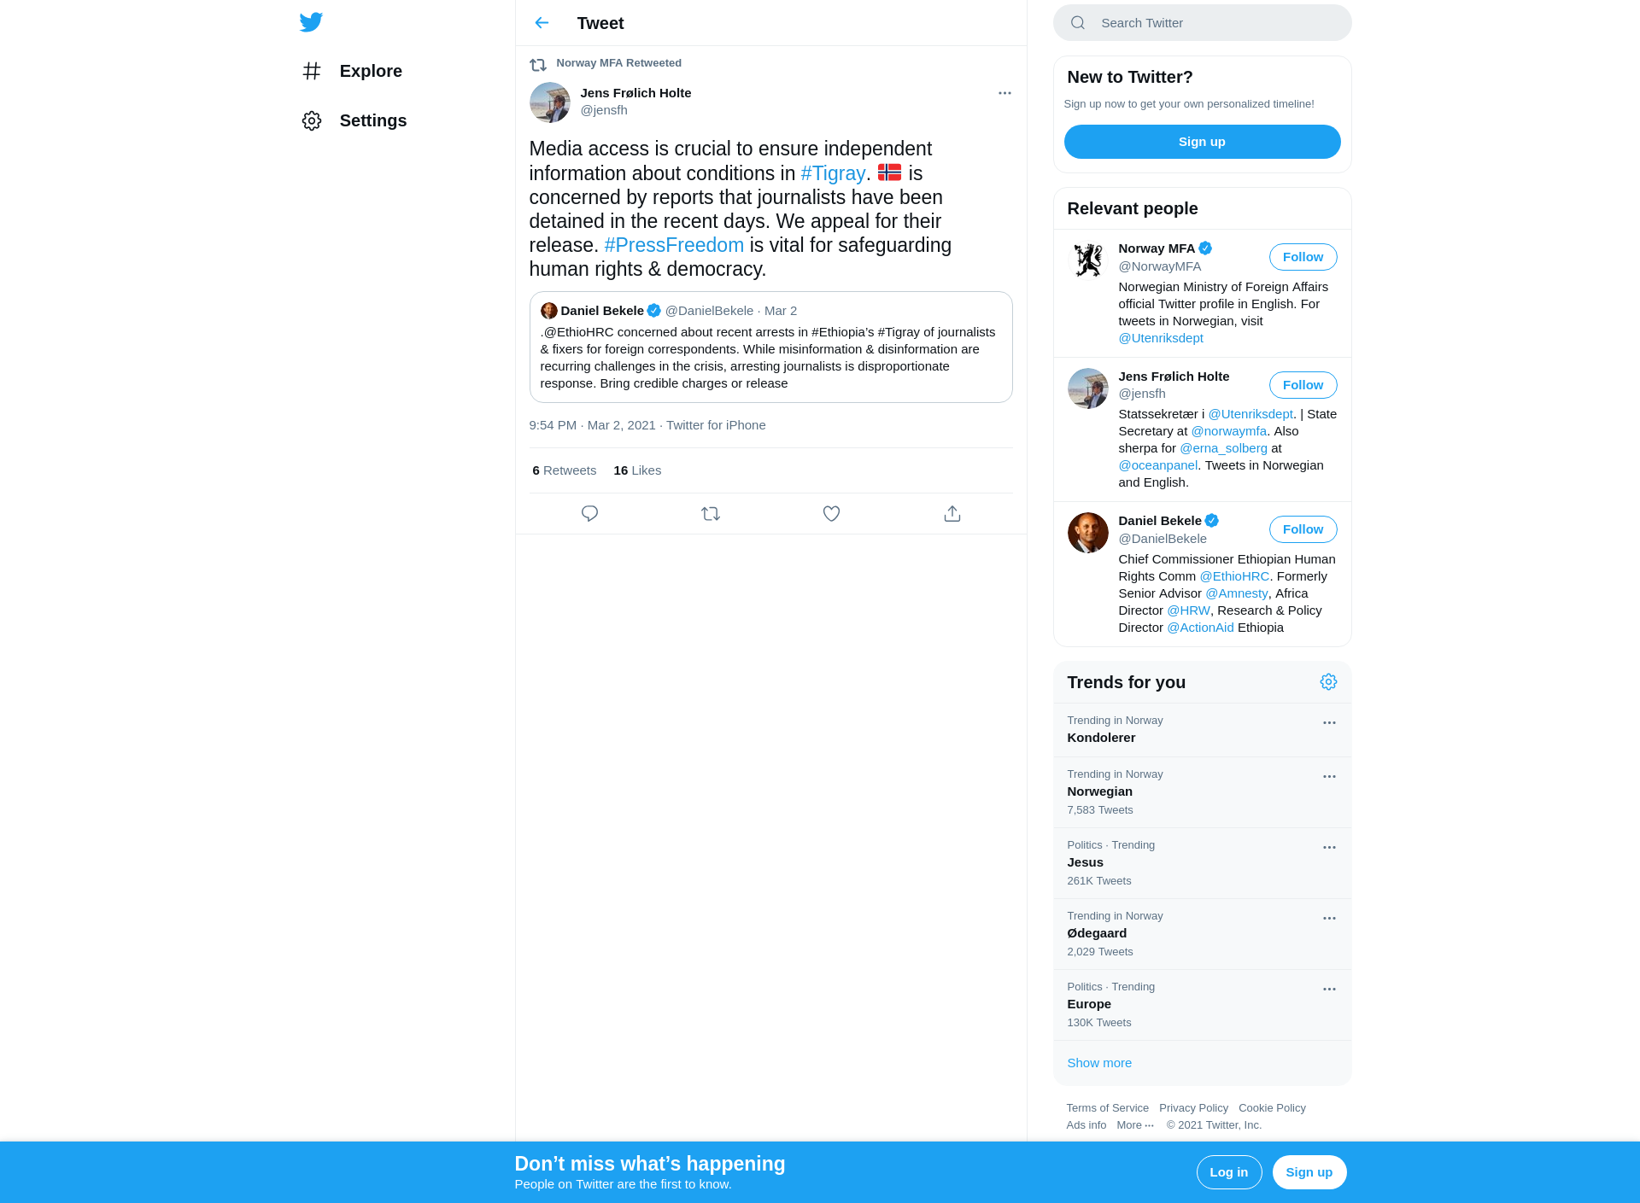The image size is (1640, 1203).
Task: Open more options for Kondolerer trend
Action: 1329,722
